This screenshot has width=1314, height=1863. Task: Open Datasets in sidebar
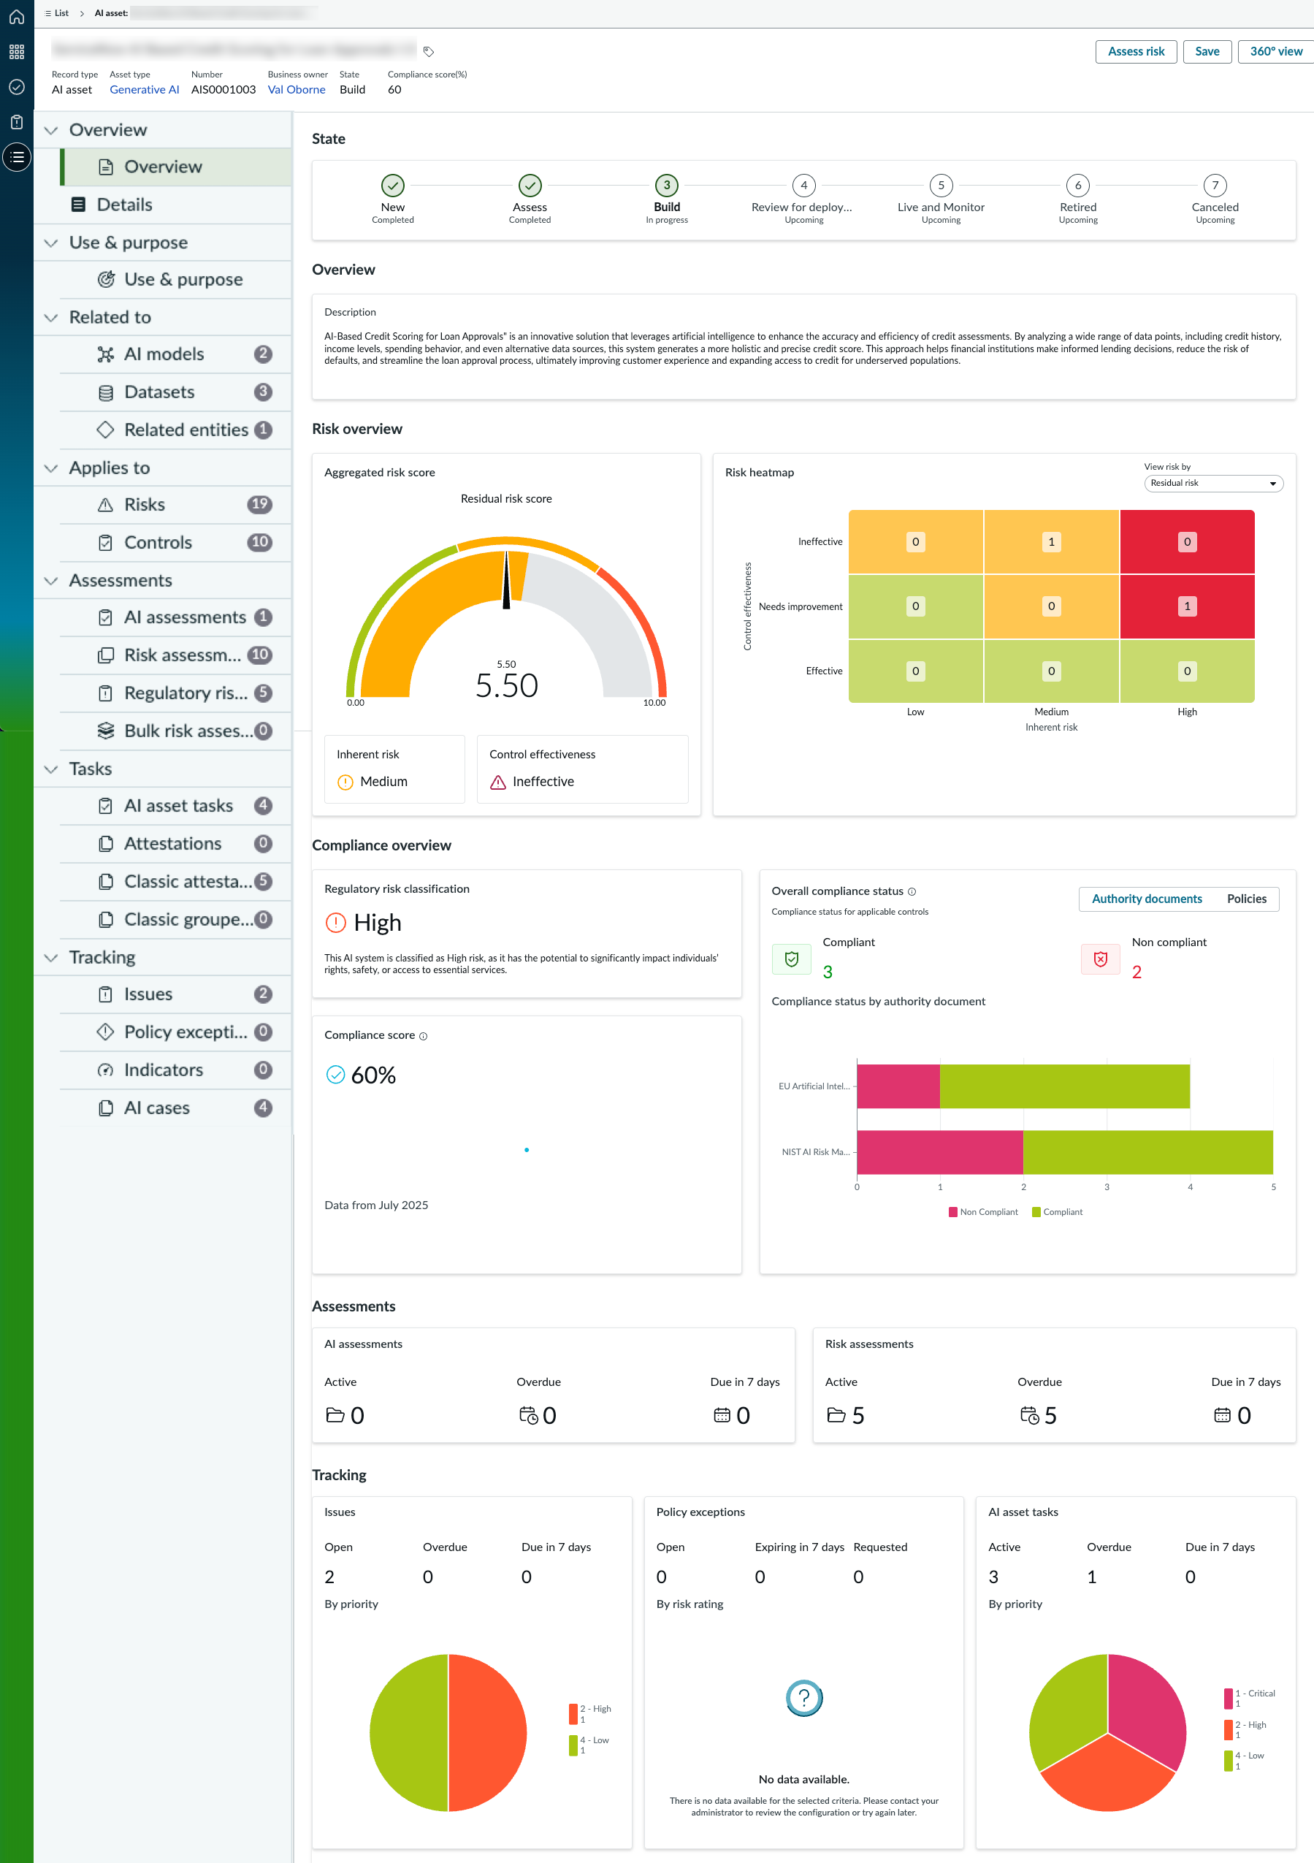click(x=175, y=392)
